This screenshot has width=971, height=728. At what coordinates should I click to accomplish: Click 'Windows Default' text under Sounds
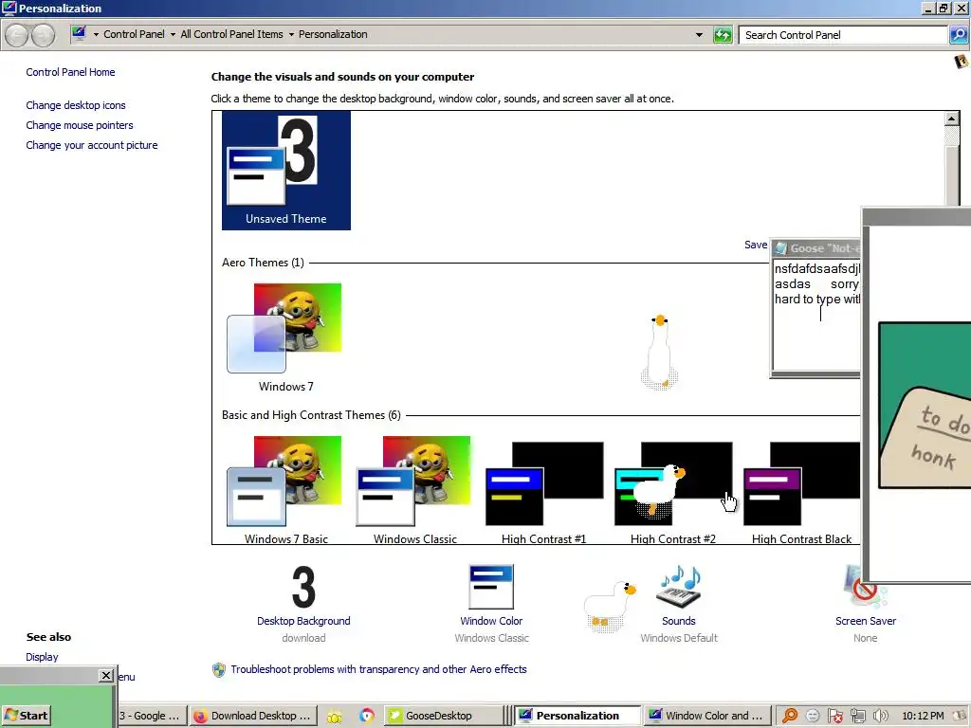pos(679,638)
